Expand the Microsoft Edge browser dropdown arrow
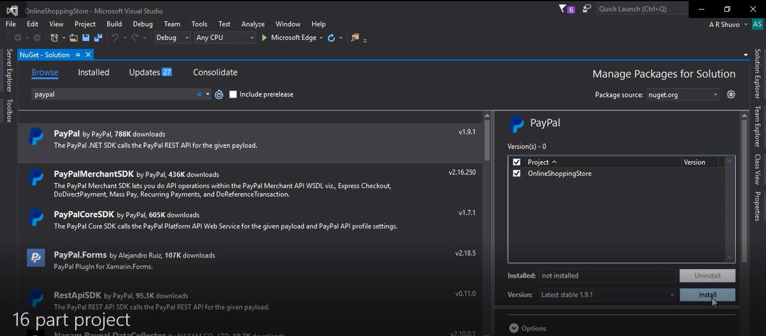Screen dimensions: 766x336 pos(321,38)
